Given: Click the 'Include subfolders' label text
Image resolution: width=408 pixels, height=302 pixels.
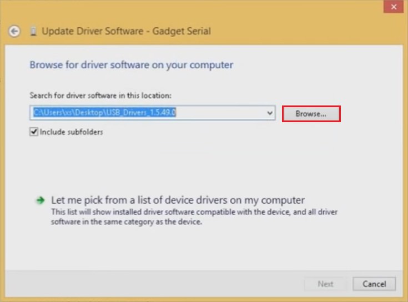Looking at the screenshot, I should coord(71,132).
